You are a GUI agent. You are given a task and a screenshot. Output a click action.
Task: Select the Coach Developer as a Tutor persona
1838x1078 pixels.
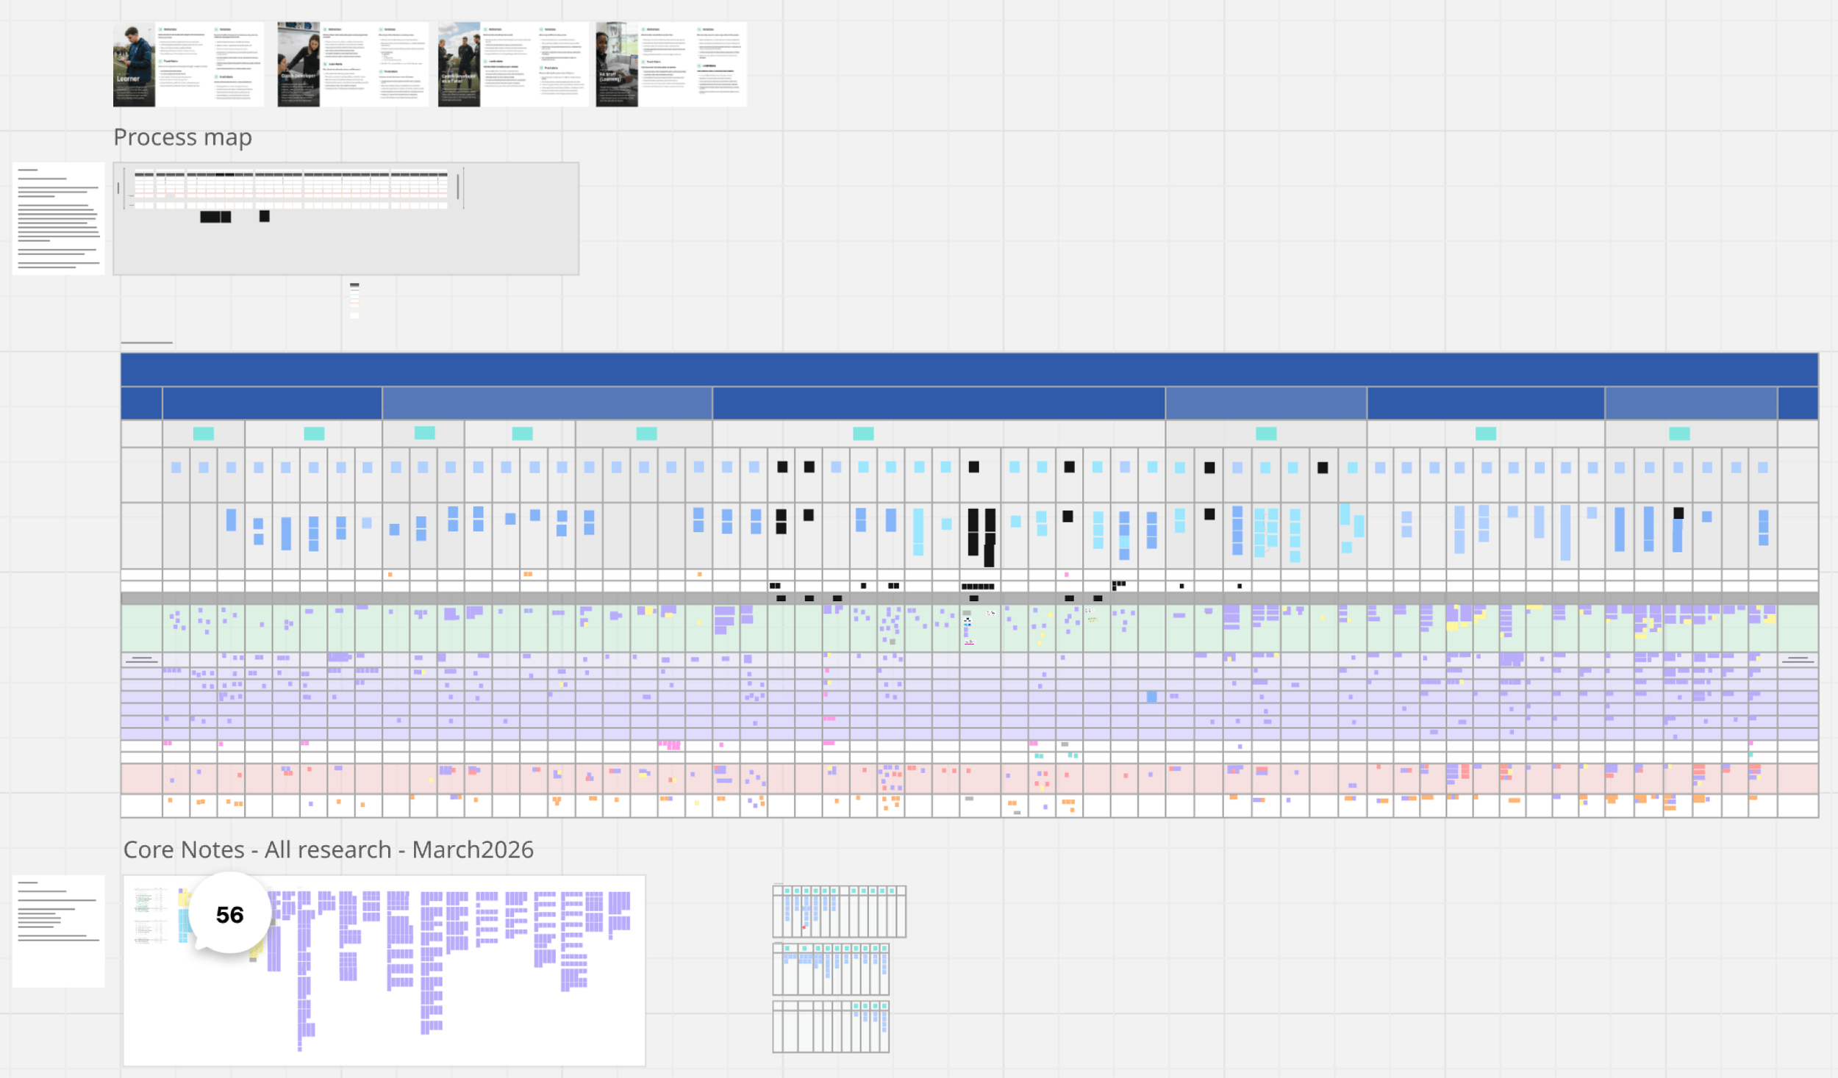[x=459, y=65]
